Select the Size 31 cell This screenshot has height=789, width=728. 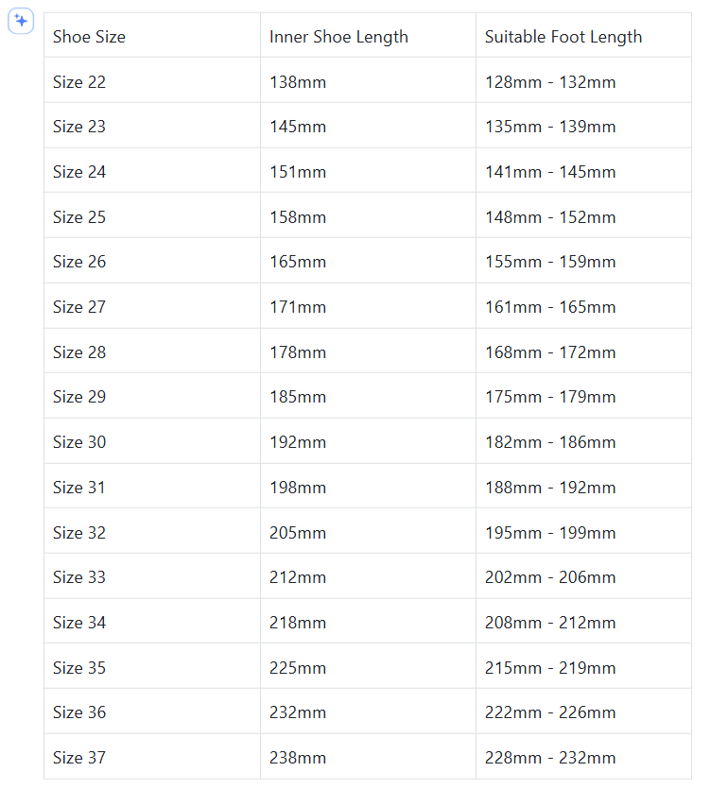79,488
